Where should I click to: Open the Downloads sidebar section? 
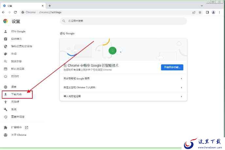click(17, 94)
